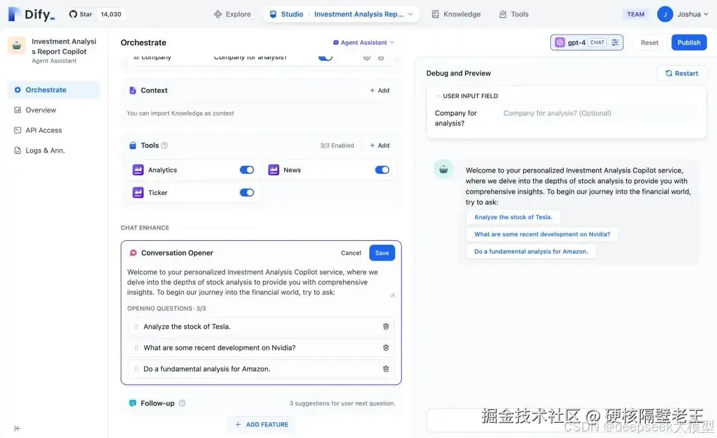Delete the Tesla opening question using trash icon

386,325
